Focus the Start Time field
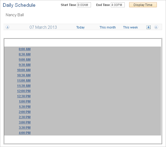 pos(84,5)
